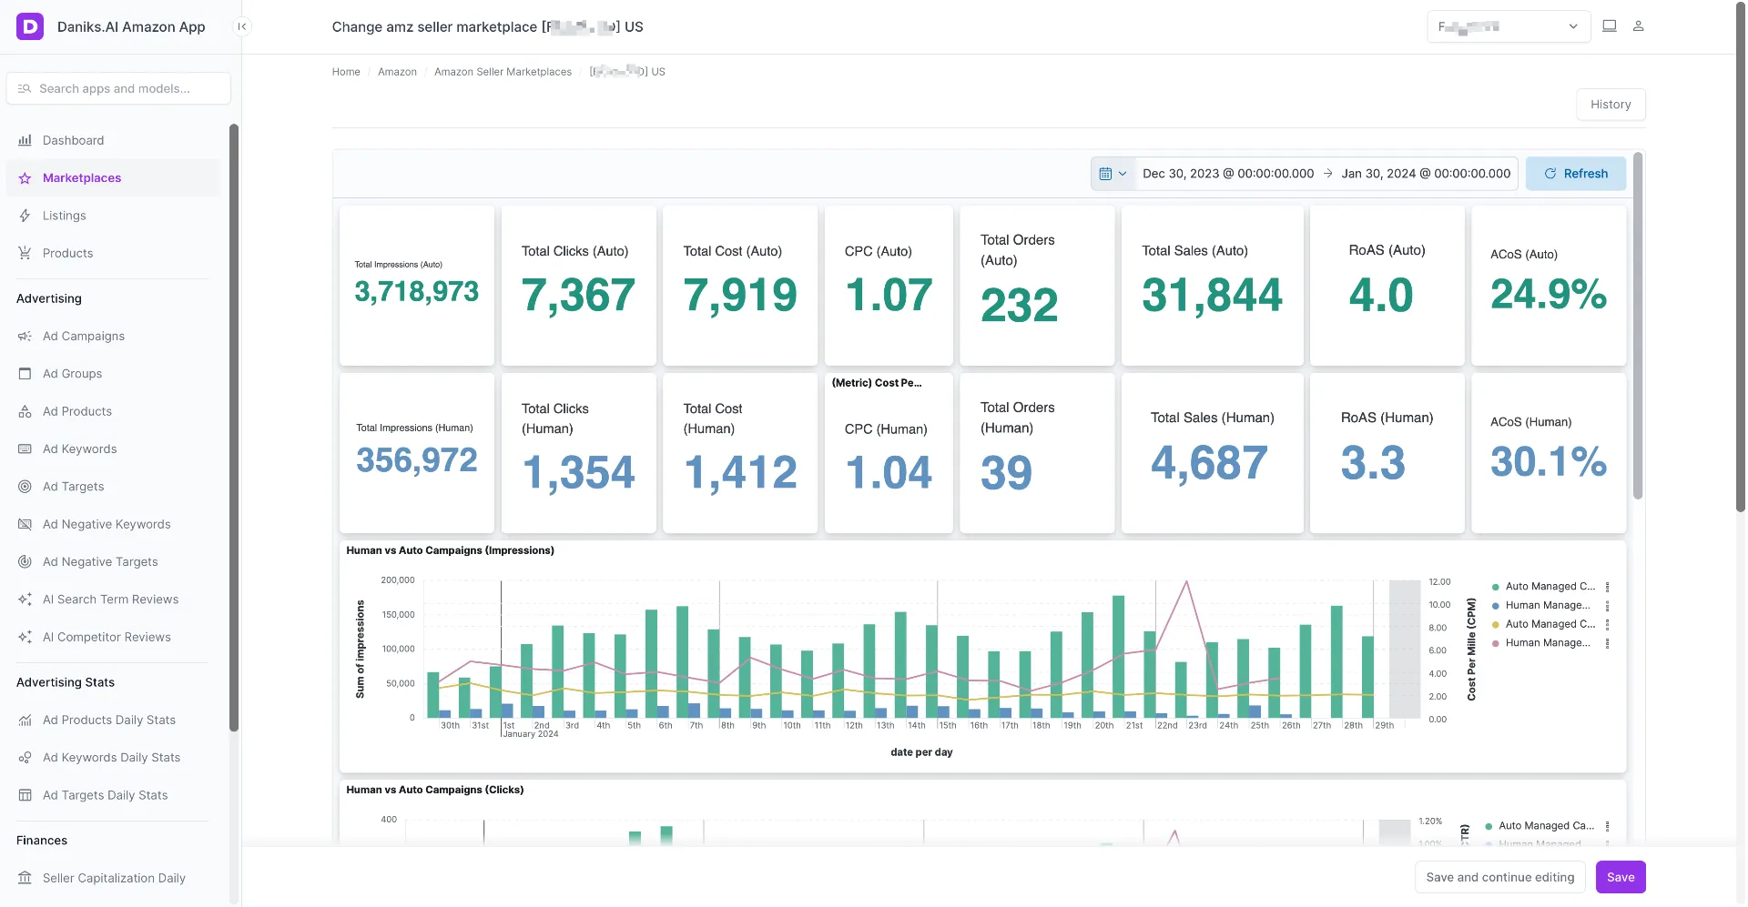
Task: Click the monitor icon in top bar
Action: click(x=1610, y=26)
